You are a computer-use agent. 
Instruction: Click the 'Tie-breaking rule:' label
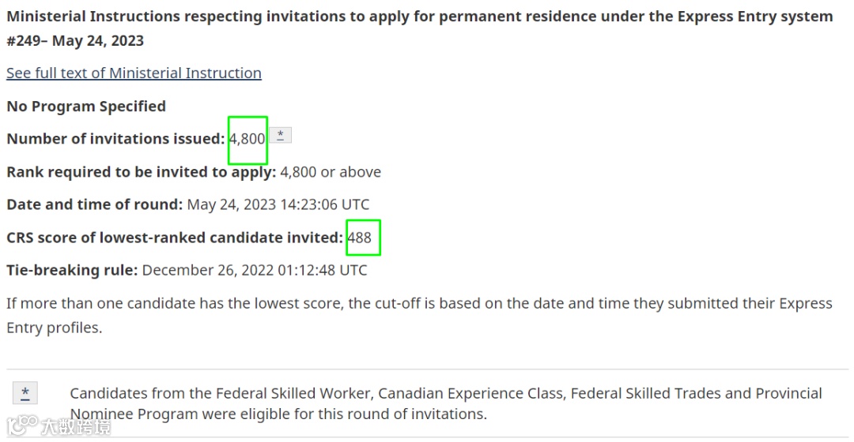[x=72, y=270]
